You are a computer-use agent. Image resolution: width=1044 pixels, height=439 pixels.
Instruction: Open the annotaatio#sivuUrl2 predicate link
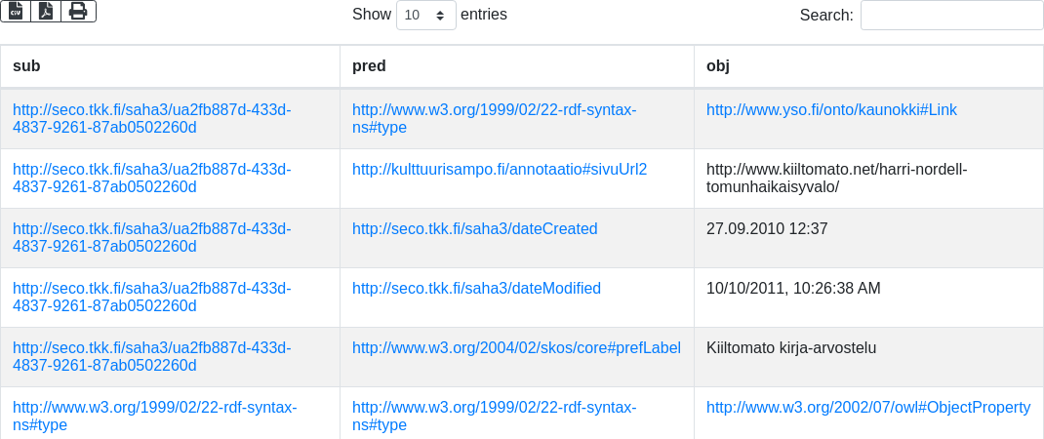coord(500,170)
